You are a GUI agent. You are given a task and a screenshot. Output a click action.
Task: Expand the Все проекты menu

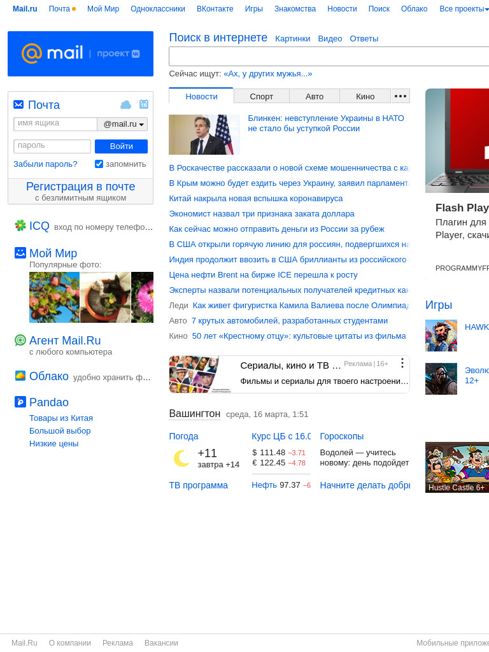point(464,9)
